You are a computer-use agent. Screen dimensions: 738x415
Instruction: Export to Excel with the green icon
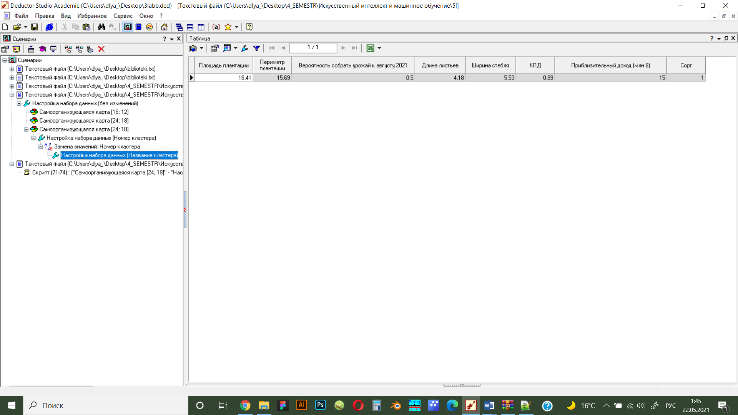(x=370, y=48)
